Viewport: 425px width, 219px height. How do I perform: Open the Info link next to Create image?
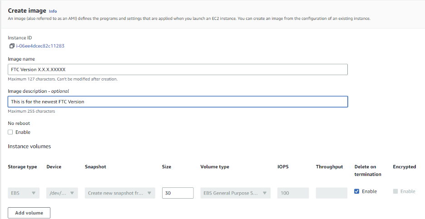[x=53, y=11]
